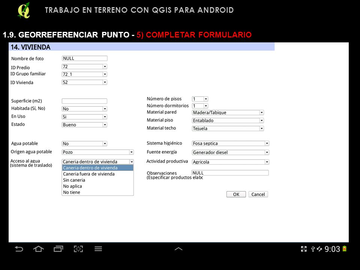Collapse the Acceso al agua combo box

click(98, 162)
